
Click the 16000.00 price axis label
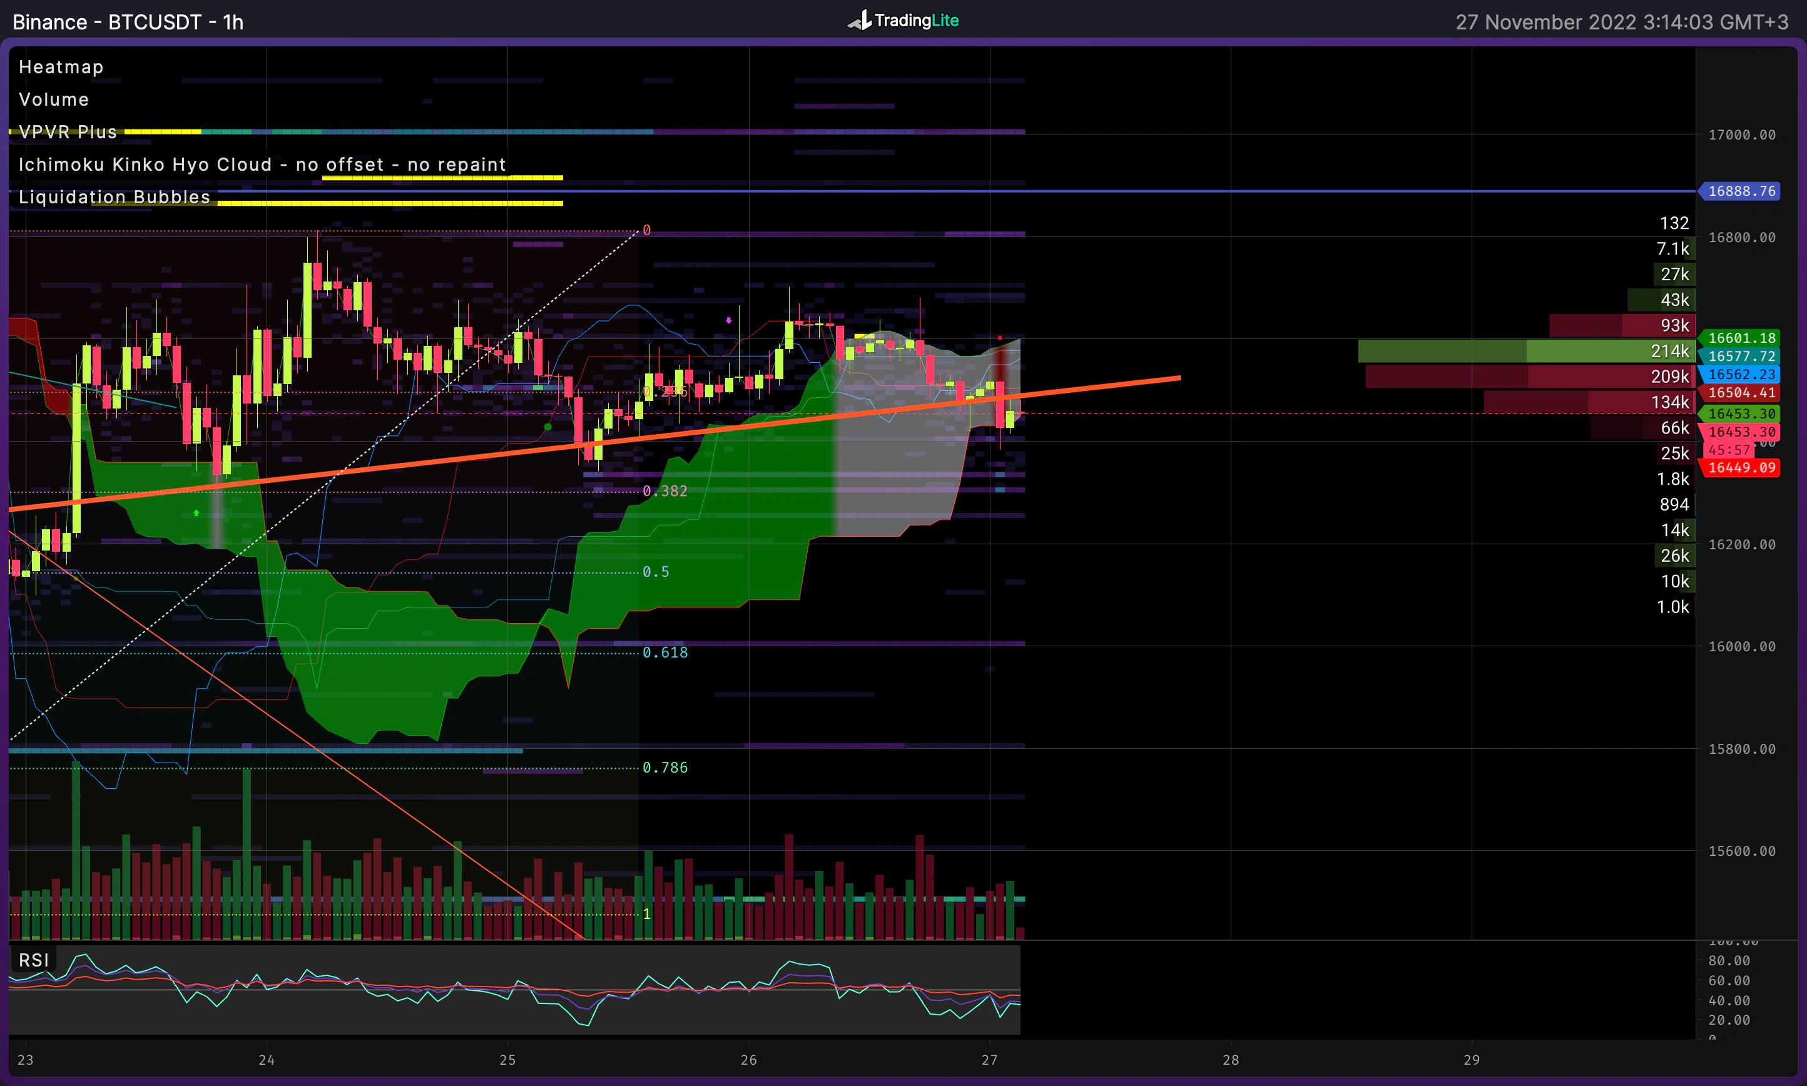coord(1742,647)
